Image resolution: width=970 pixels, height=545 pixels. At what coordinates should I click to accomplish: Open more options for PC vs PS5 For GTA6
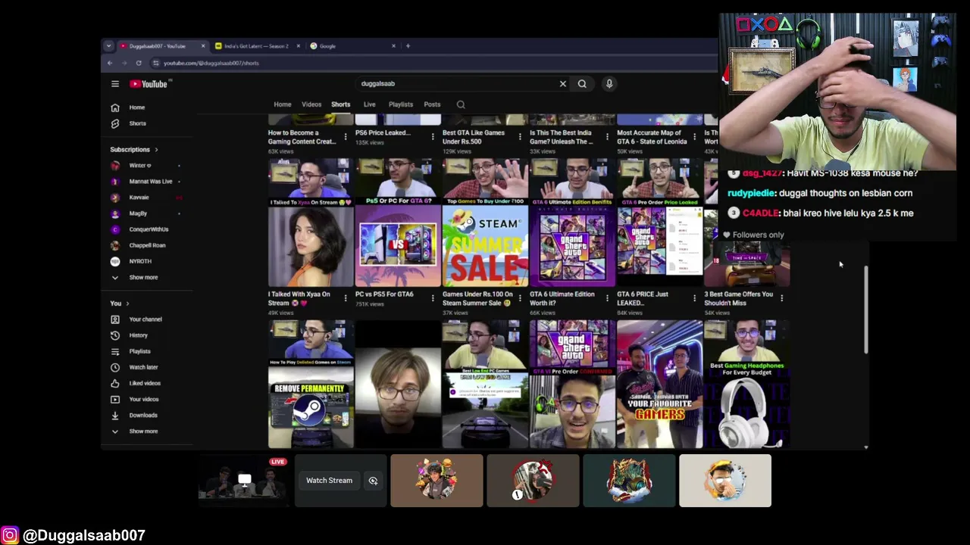[433, 298]
